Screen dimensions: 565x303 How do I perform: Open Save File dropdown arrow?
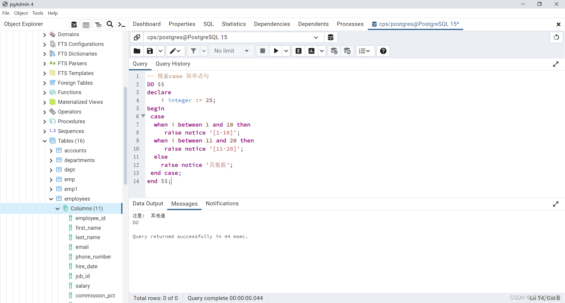(160, 51)
